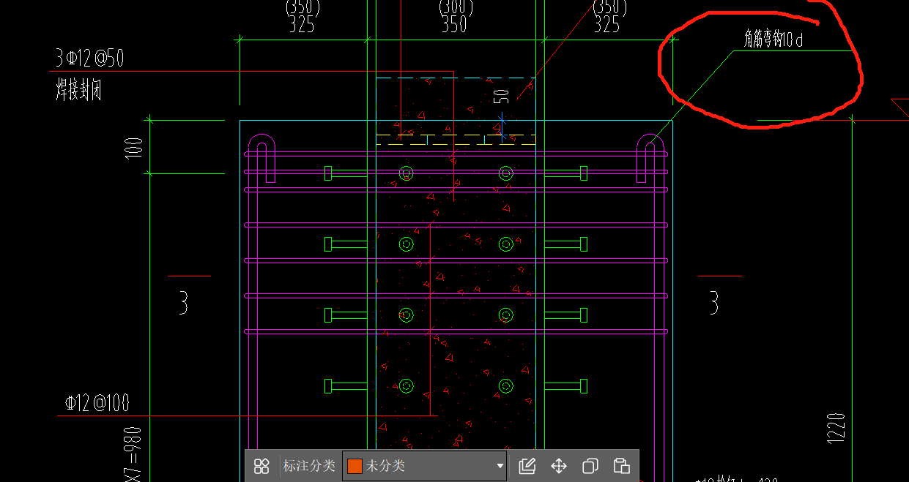
Task: Click the 标注分类 label in toolbar
Action: point(309,466)
